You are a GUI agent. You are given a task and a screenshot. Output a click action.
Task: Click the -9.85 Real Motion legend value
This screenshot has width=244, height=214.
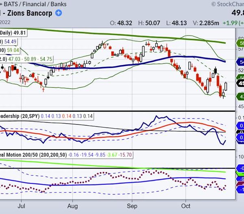tap(100, 155)
